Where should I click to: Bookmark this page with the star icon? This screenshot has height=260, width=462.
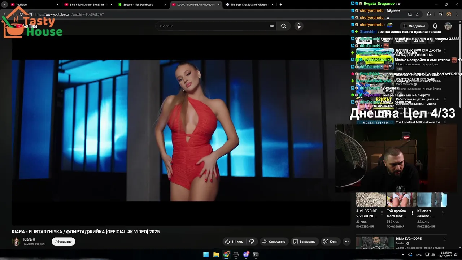coord(417,14)
